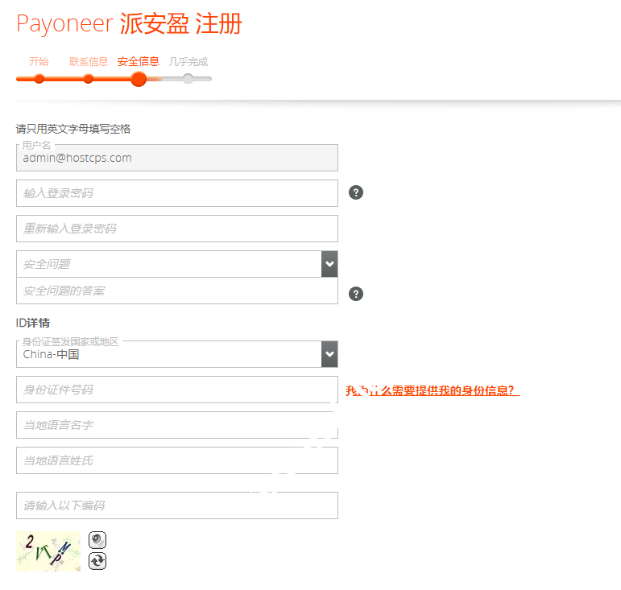621x590 pixels.
Task: Click the 身份证件号码 input field
Action: 176,390
